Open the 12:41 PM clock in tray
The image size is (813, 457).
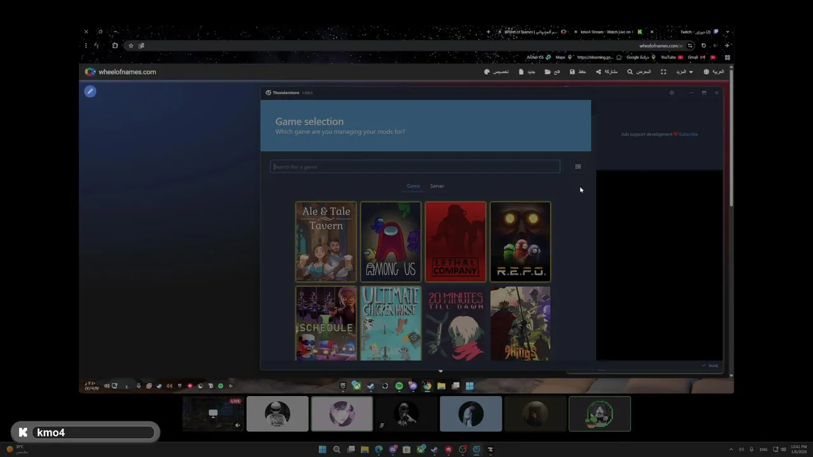pyautogui.click(x=799, y=449)
